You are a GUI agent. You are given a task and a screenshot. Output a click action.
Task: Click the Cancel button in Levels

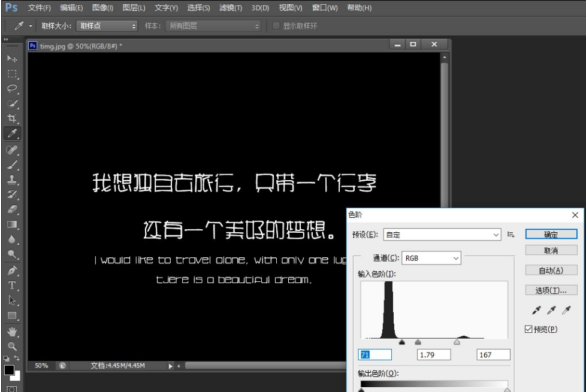pos(551,250)
